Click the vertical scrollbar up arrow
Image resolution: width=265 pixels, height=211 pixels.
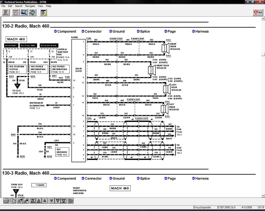pos(263,18)
